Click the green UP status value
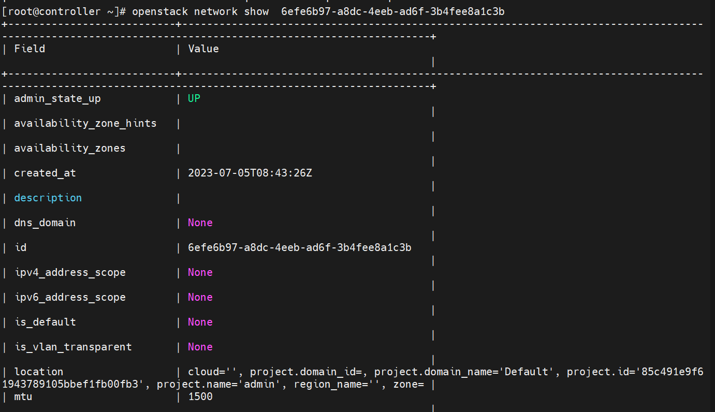The image size is (715, 412). (194, 98)
